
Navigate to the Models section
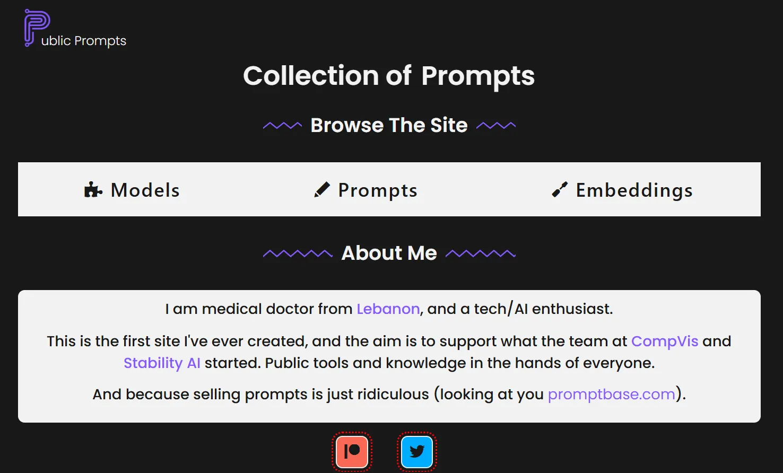coord(132,189)
